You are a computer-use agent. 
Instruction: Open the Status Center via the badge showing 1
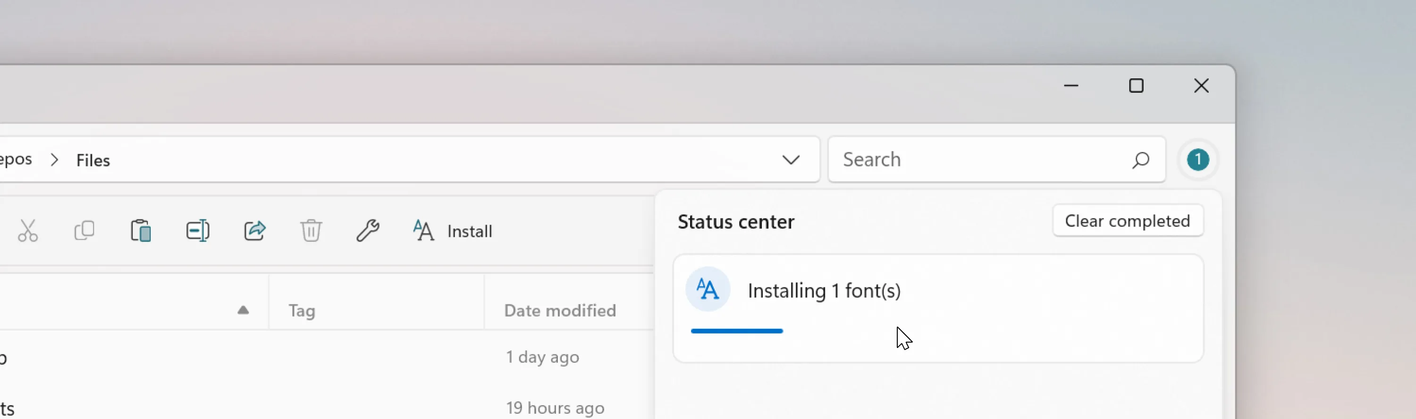tap(1198, 160)
